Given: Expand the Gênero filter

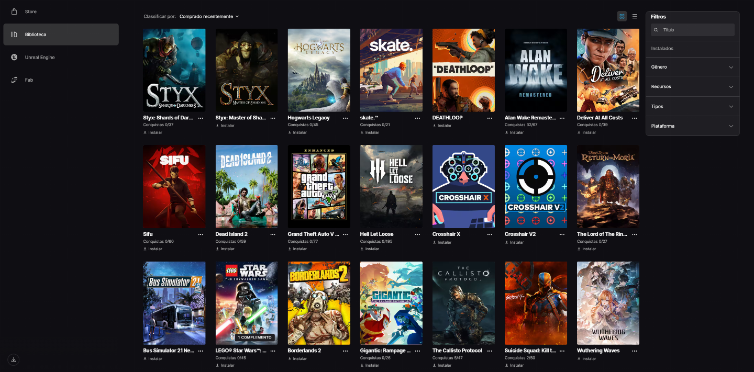Looking at the screenshot, I should tap(693, 67).
